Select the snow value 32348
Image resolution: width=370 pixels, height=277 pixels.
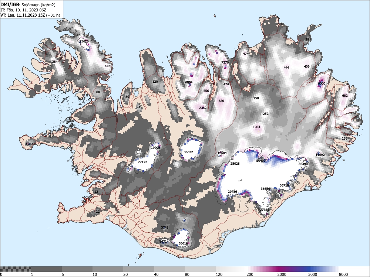point(303,164)
